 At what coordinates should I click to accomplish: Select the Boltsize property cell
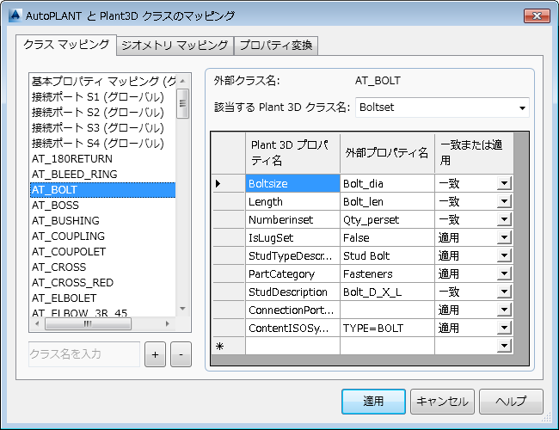[x=292, y=184]
